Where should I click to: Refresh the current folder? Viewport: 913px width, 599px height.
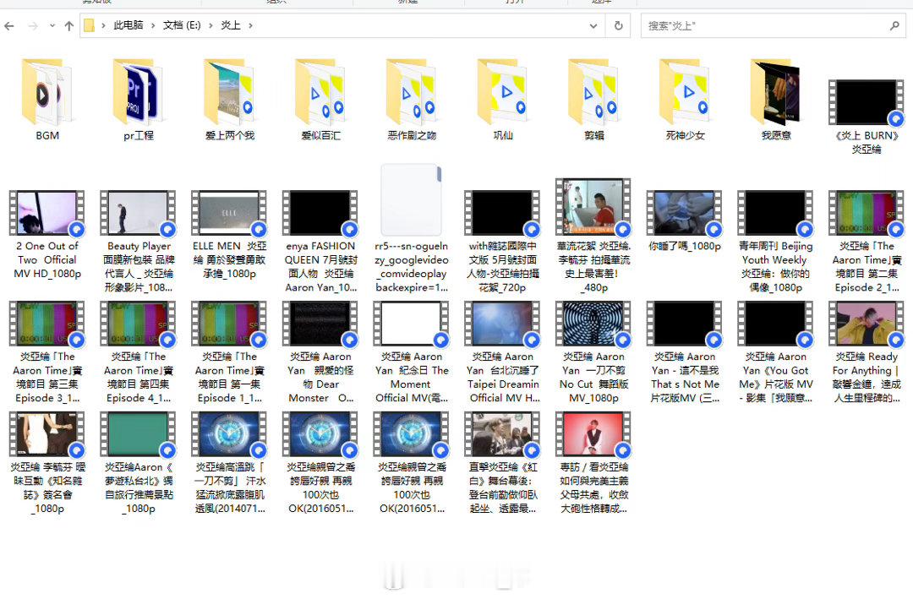[618, 25]
